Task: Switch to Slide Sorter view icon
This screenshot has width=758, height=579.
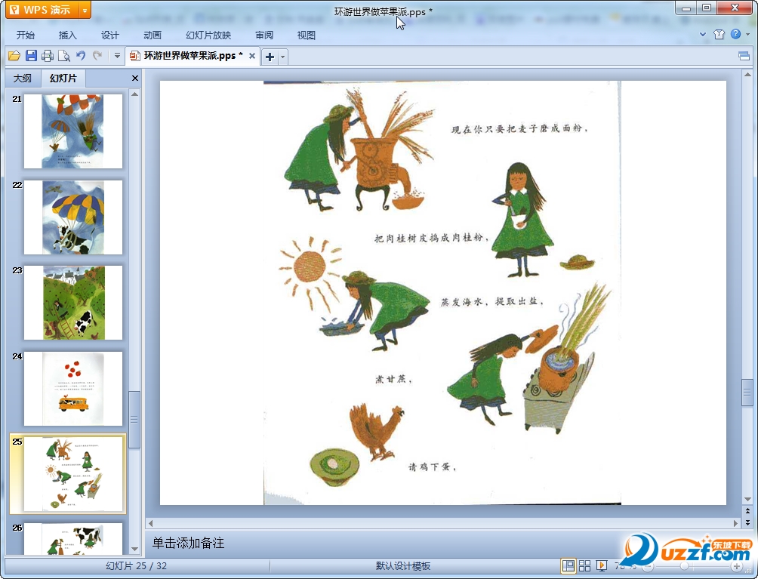Action: [584, 565]
